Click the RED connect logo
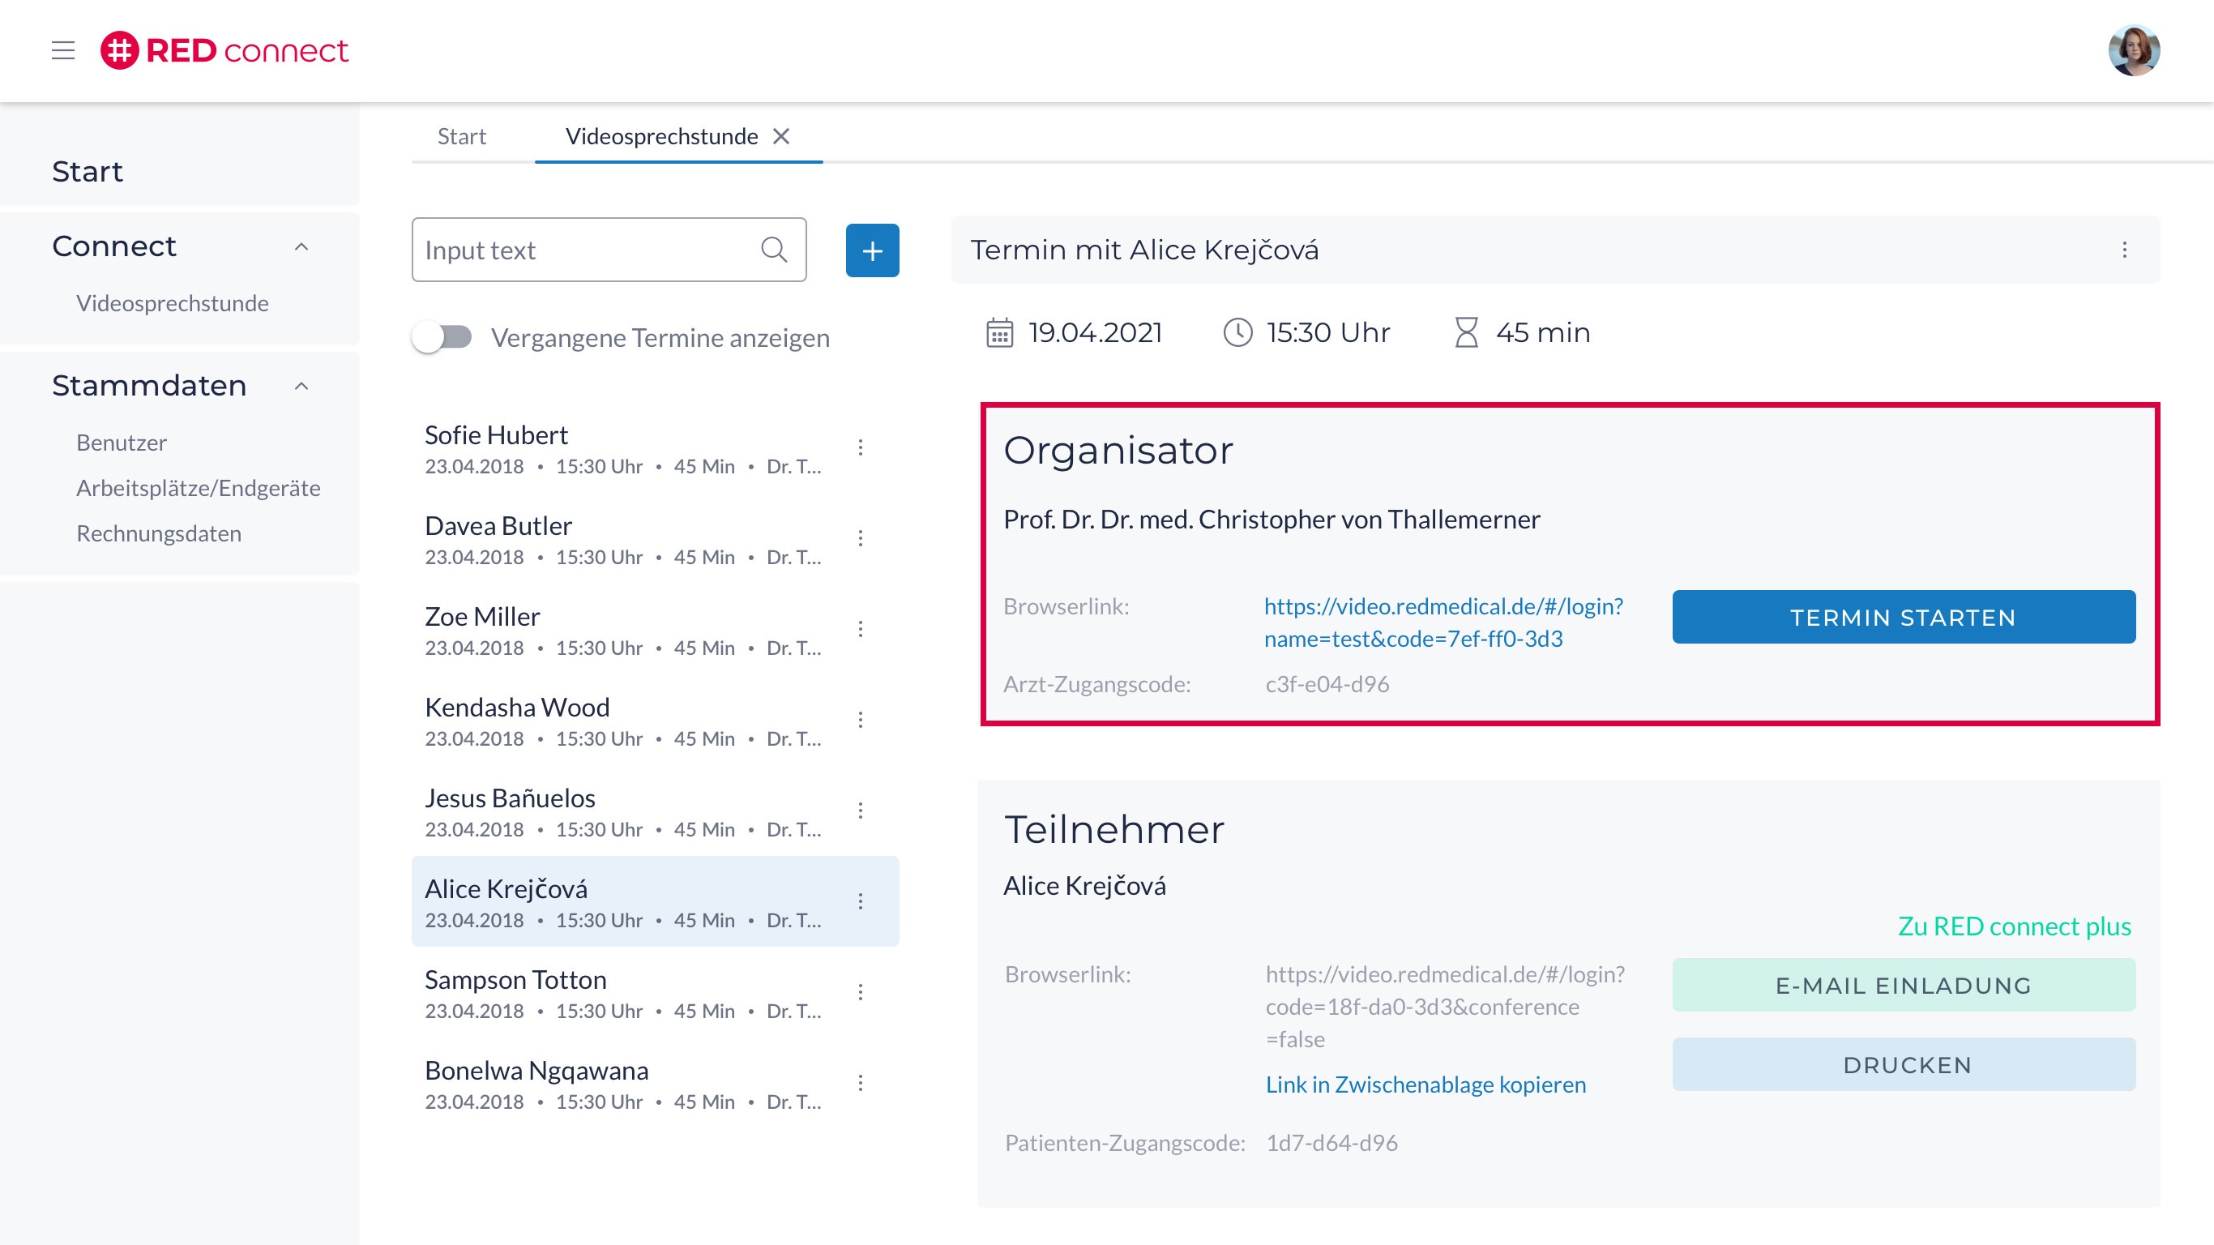Viewport: 2214px width, 1245px height. [x=224, y=51]
